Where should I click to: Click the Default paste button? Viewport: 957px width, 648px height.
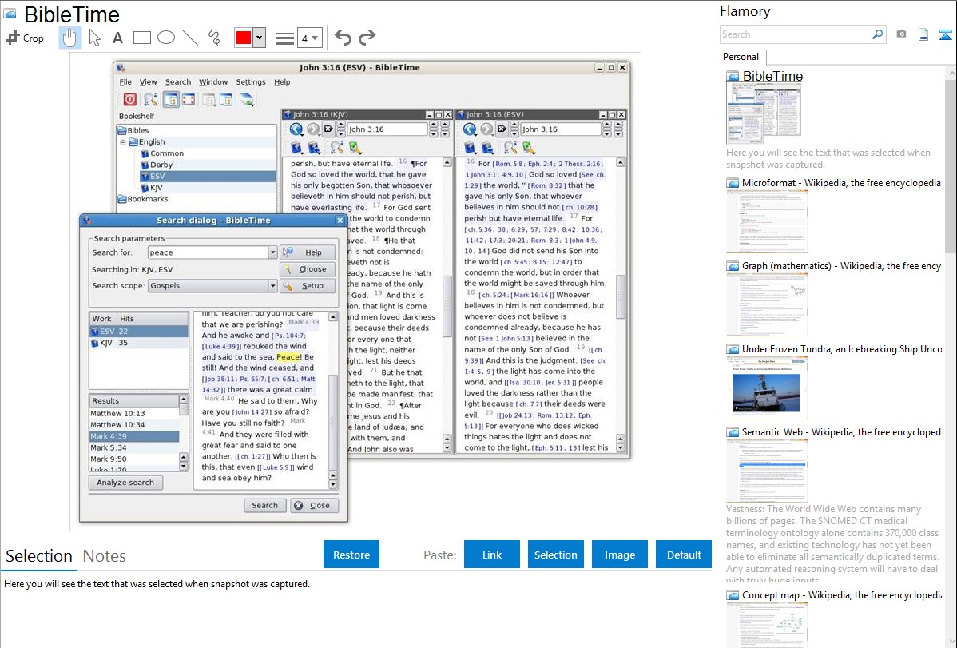(x=684, y=555)
